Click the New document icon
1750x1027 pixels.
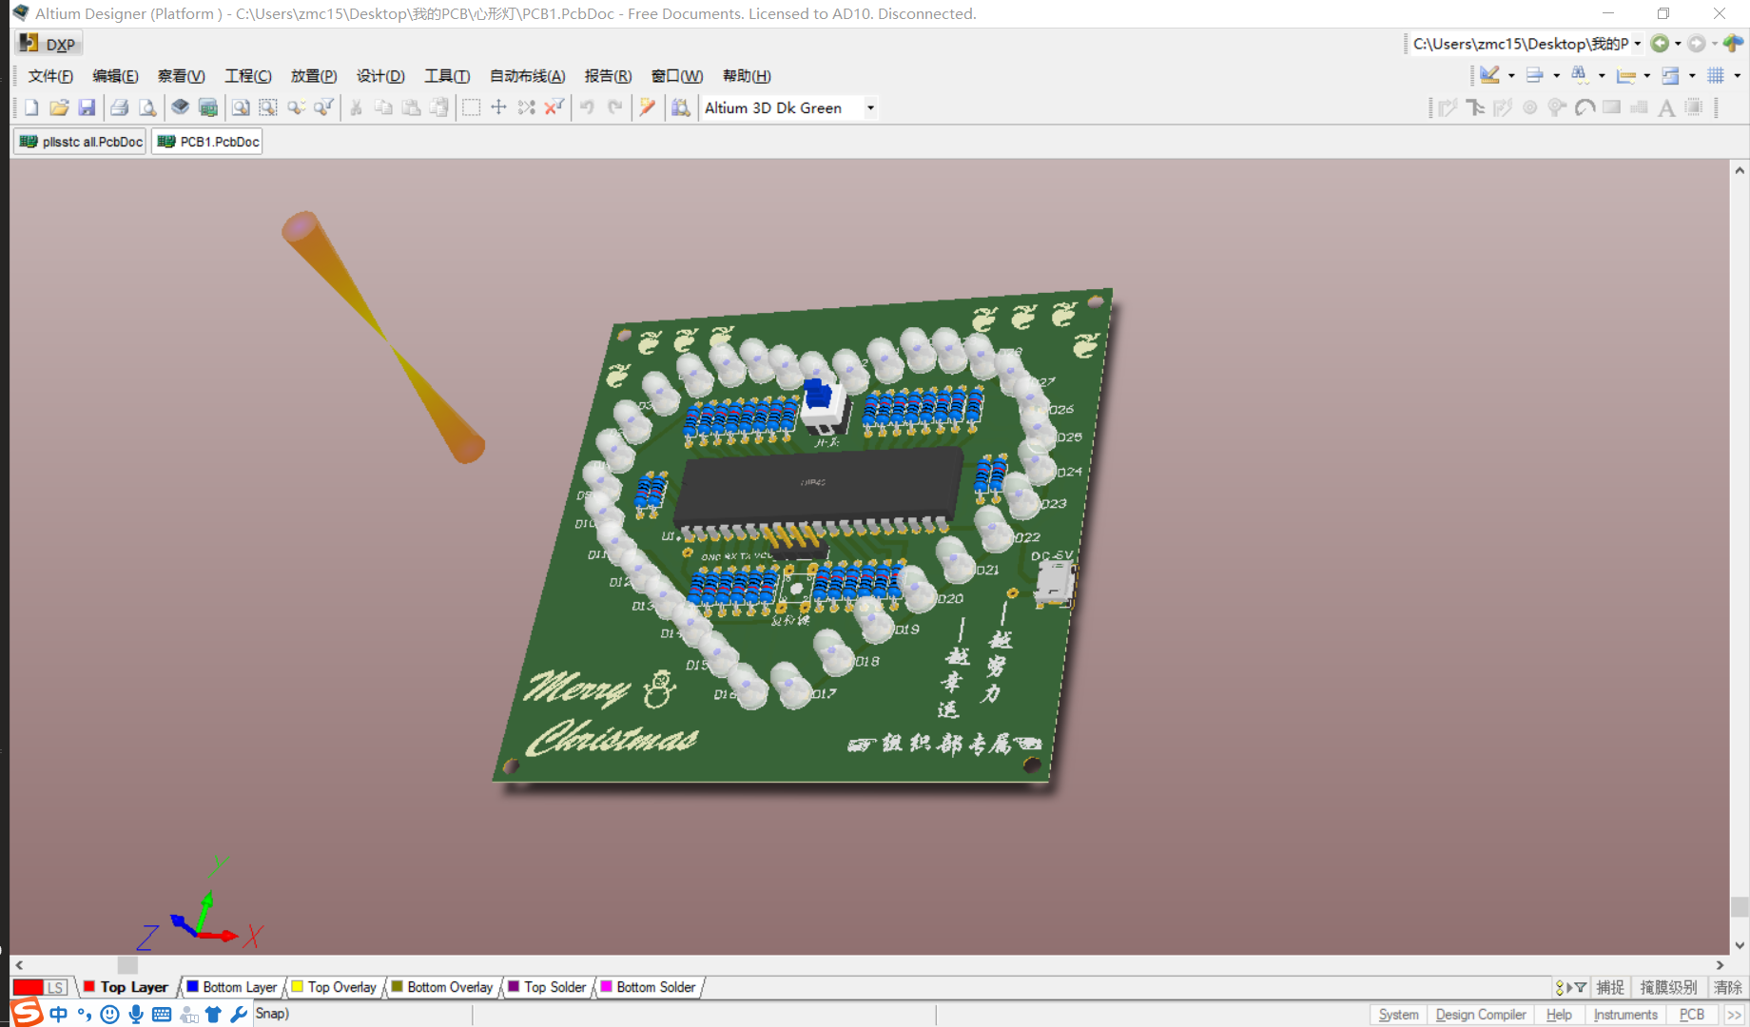tap(31, 107)
